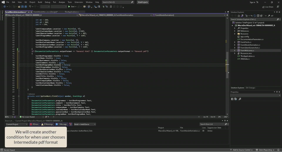Click Refresh icon in Solution Explorer
The image size is (282, 152).
coord(255,16)
